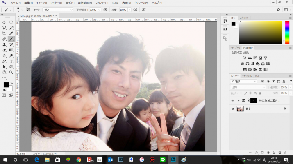This screenshot has width=293, height=164.
Task: Select the Eyedropper tool
Action: (11, 33)
